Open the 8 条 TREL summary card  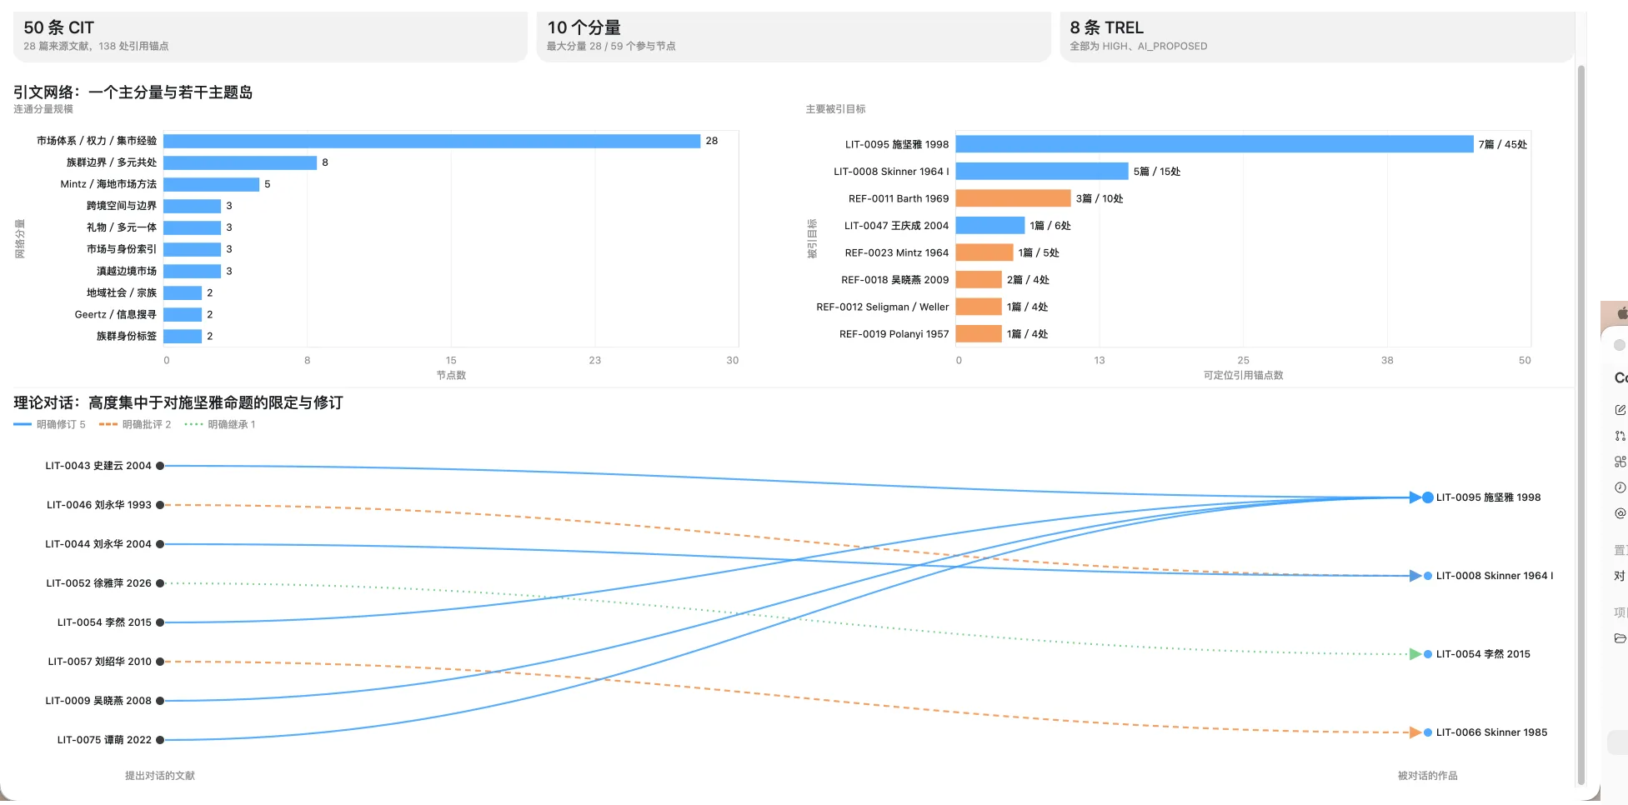tap(1316, 37)
